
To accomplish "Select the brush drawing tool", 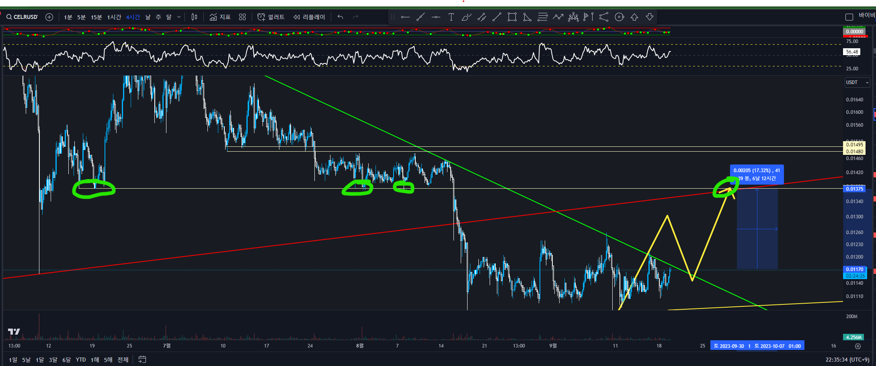I will click(x=466, y=17).
